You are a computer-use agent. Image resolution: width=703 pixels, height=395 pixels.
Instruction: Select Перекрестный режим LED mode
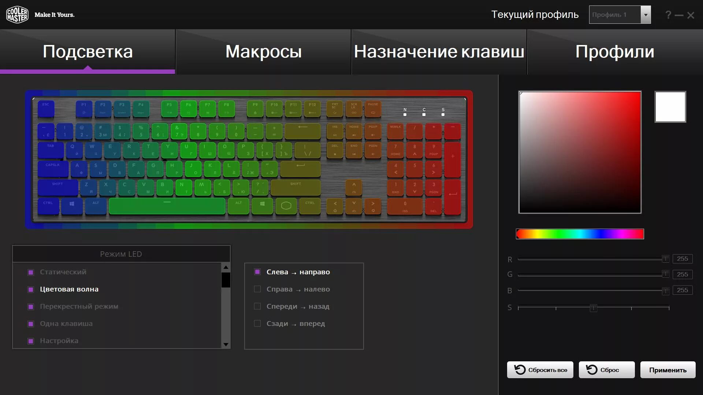[79, 306]
